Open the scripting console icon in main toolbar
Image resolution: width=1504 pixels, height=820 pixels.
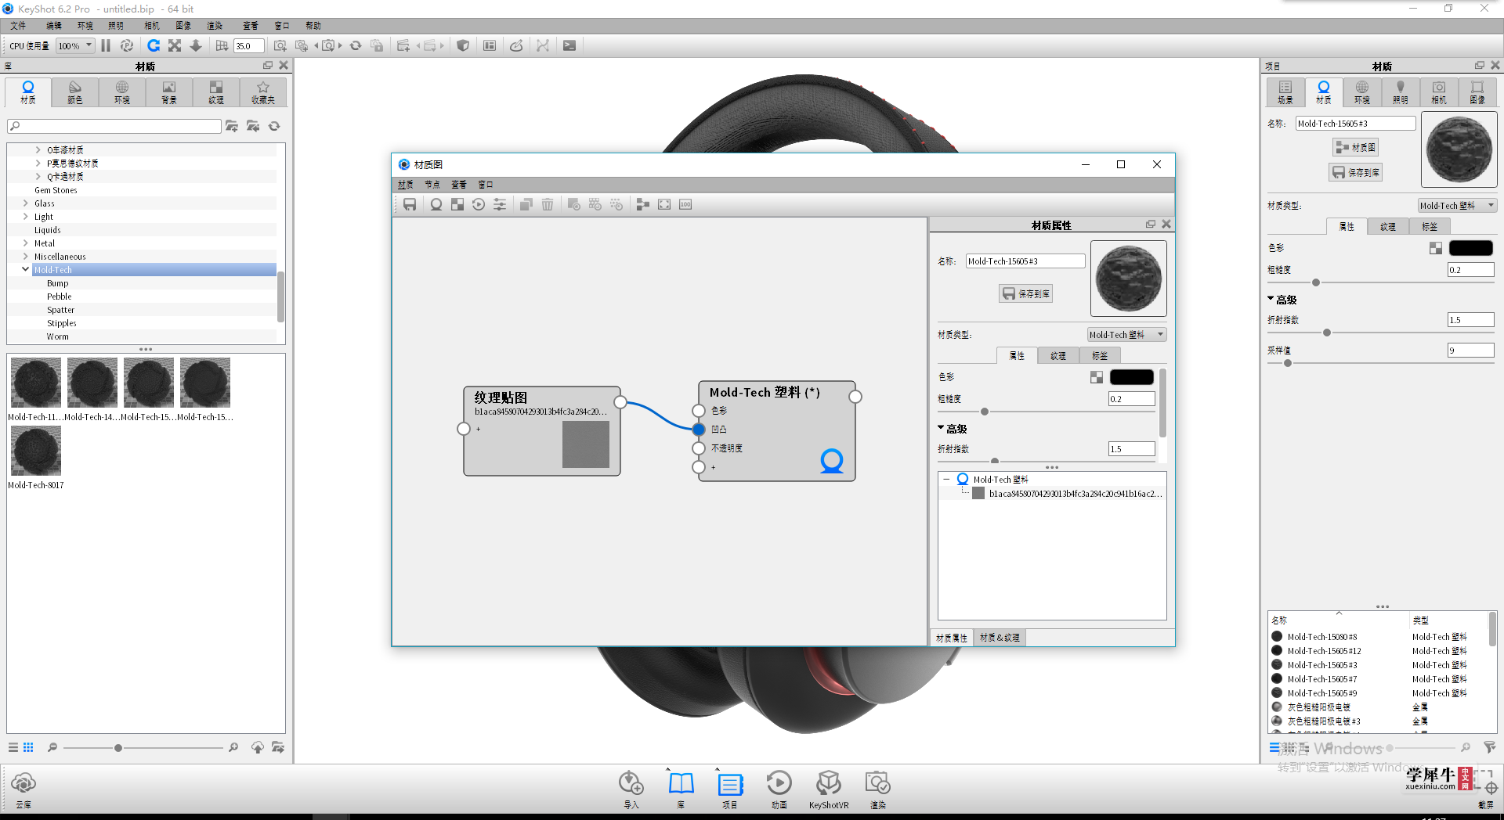pos(569,45)
